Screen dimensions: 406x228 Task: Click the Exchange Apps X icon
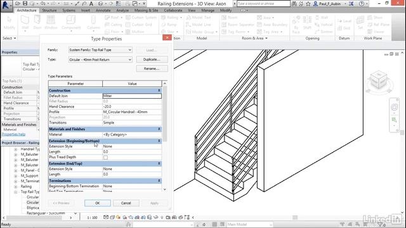coord(351,4)
